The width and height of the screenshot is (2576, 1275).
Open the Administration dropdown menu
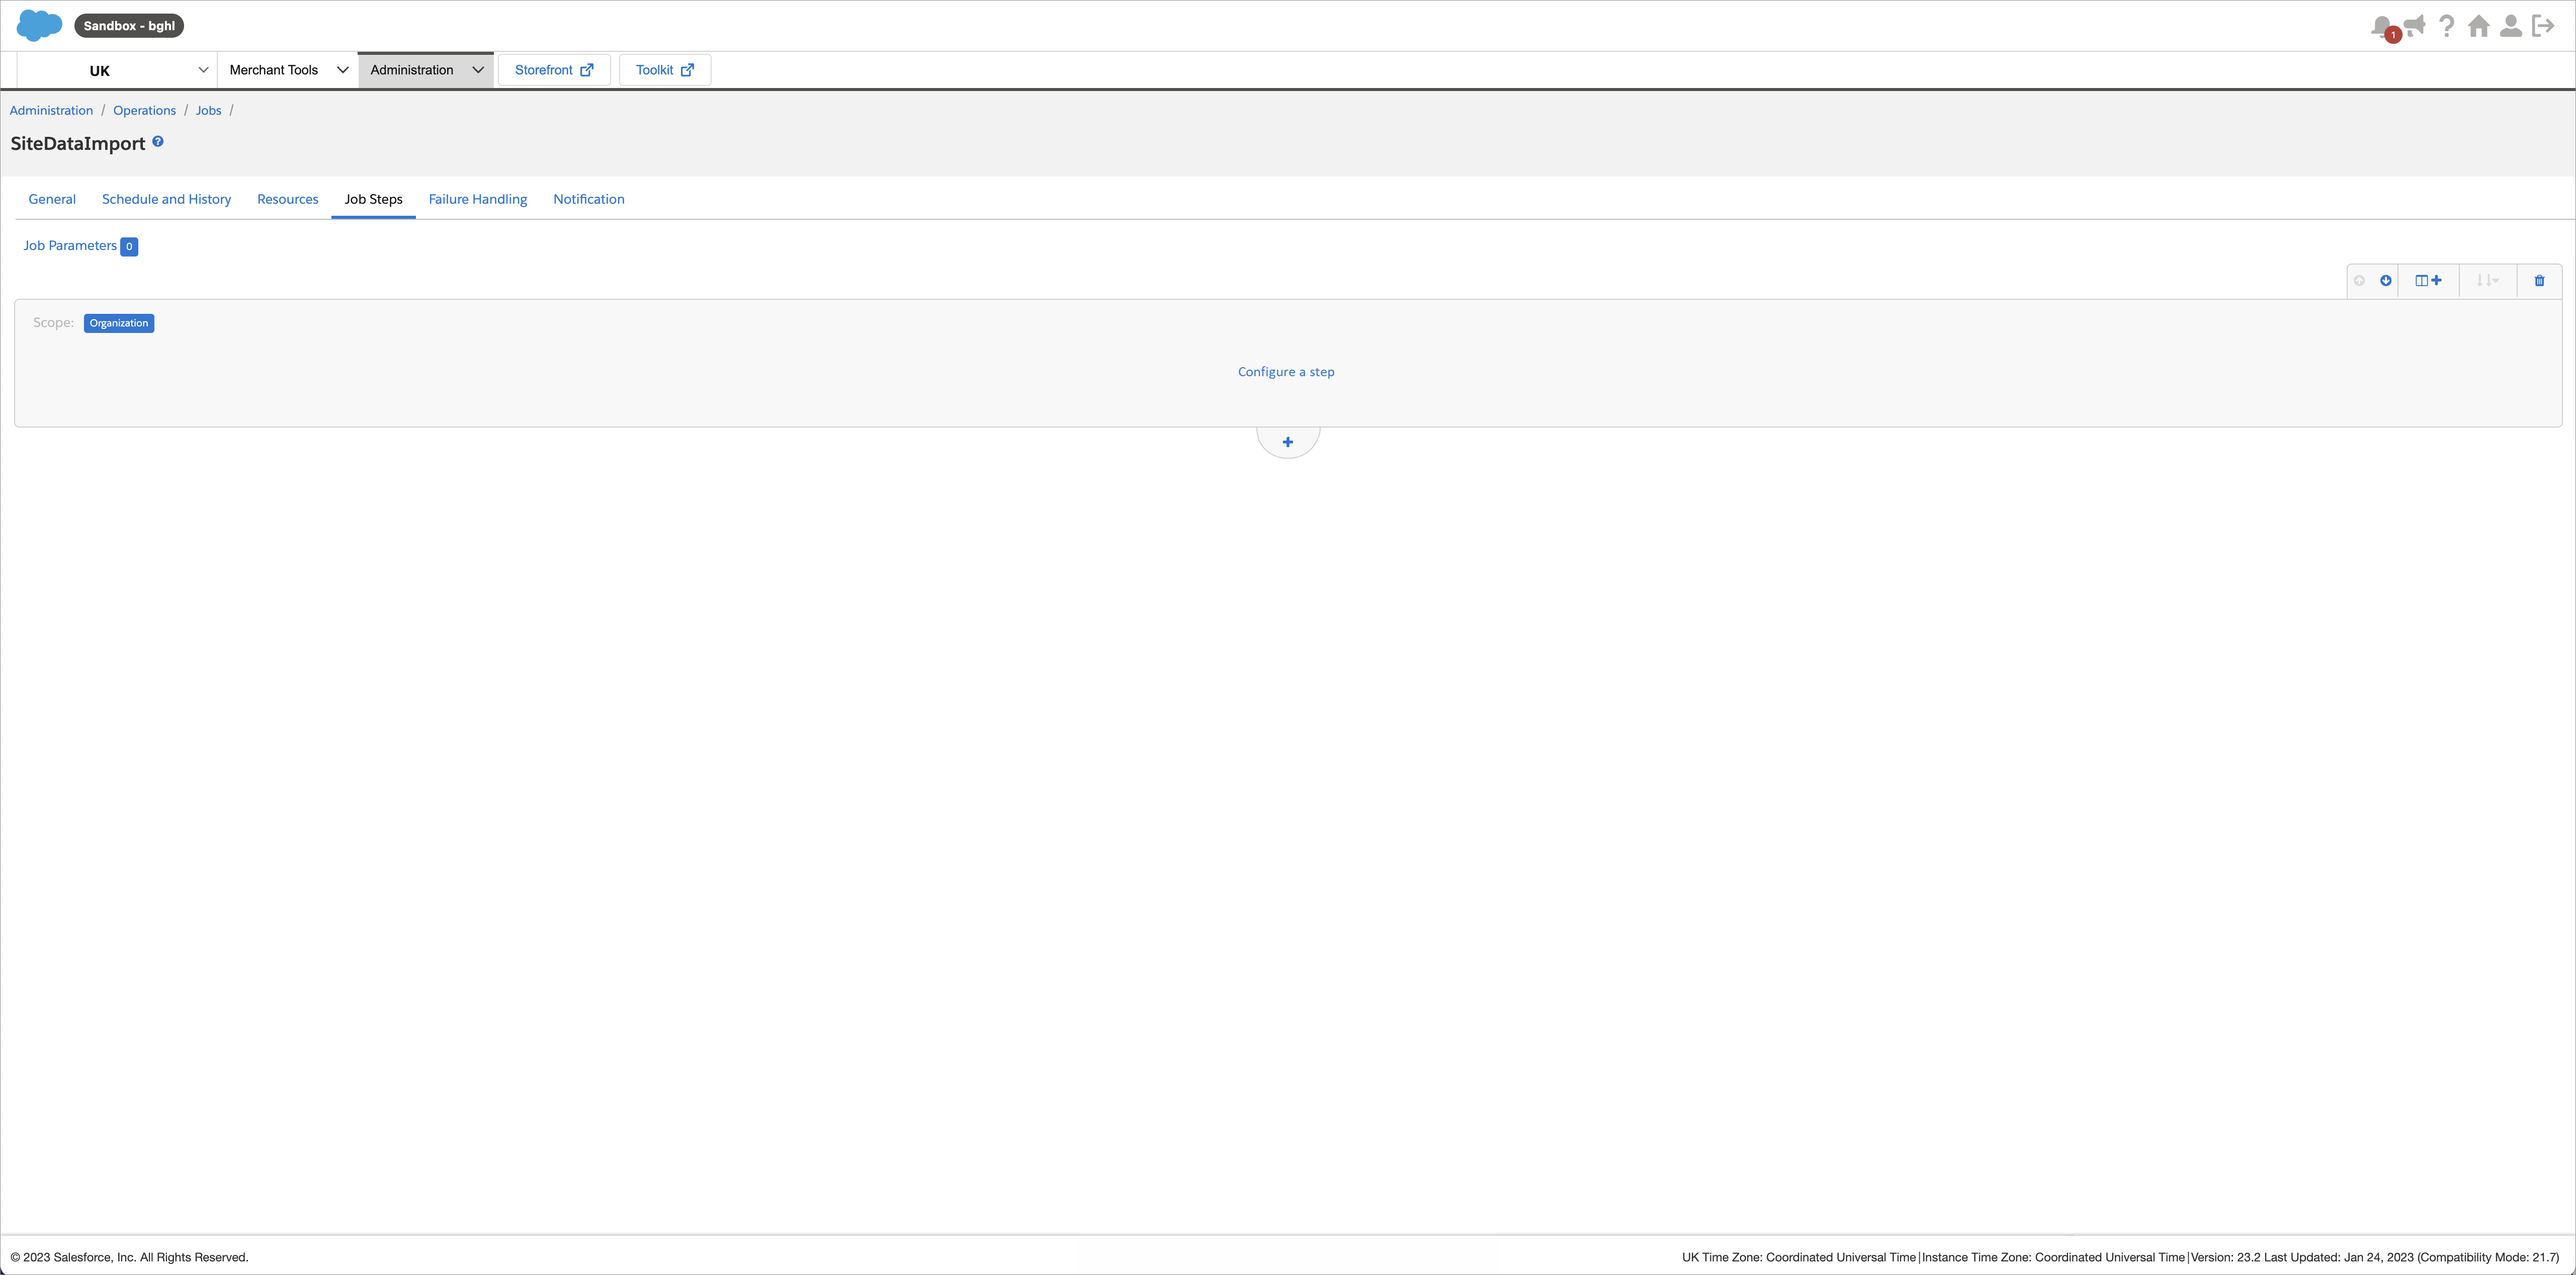tap(426, 70)
